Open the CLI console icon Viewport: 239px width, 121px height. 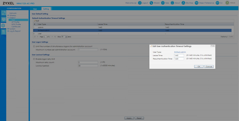click(x=217, y=3)
